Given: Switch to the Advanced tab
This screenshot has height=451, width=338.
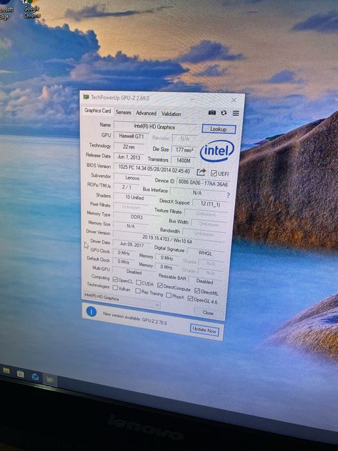Looking at the screenshot, I should coord(146,113).
